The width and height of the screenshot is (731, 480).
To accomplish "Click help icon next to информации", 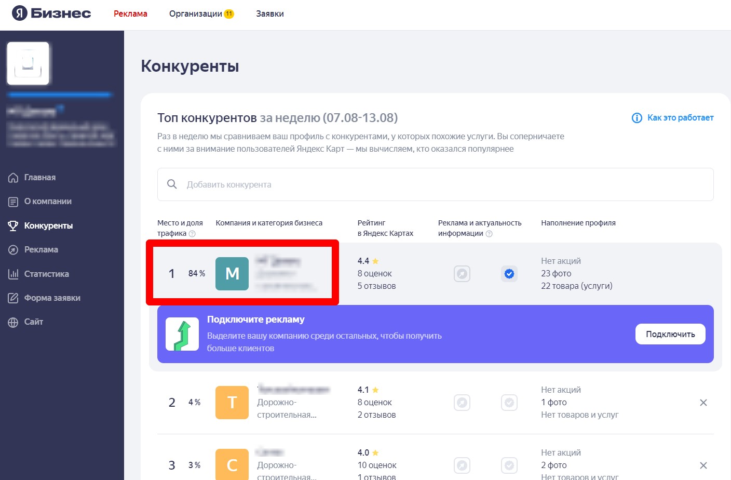I will click(489, 234).
